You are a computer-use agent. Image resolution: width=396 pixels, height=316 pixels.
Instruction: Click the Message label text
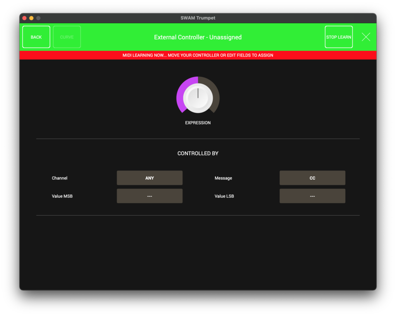tap(224, 178)
